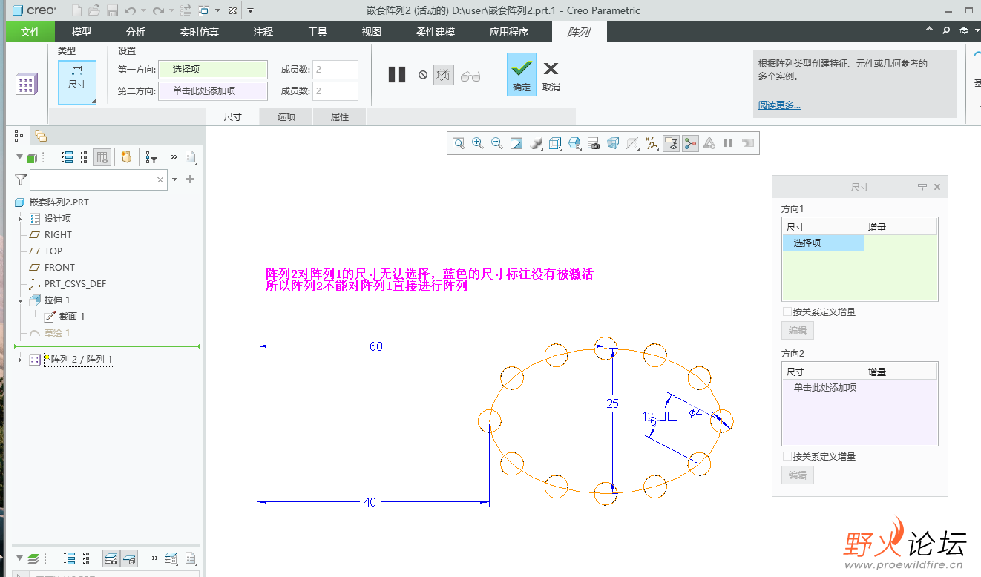Click the 第一方向 选择项 collector
The width and height of the screenshot is (981, 577).
coord(213,70)
